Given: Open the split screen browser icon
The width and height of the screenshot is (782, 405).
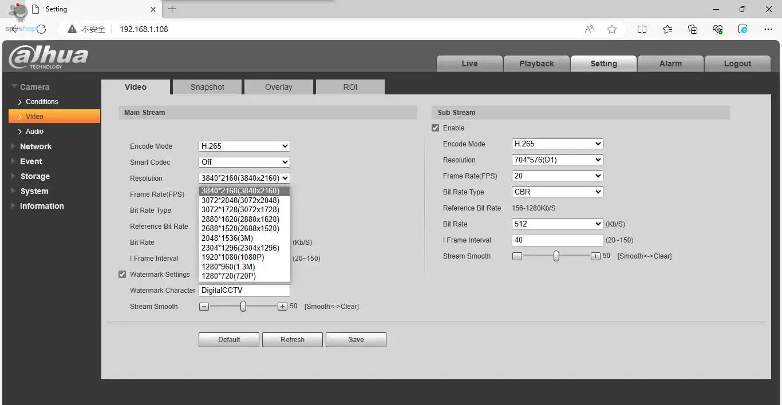Looking at the screenshot, I should (x=642, y=29).
